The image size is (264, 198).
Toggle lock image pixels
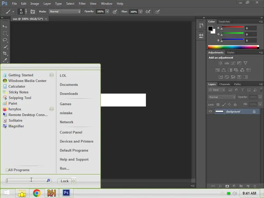224,105
